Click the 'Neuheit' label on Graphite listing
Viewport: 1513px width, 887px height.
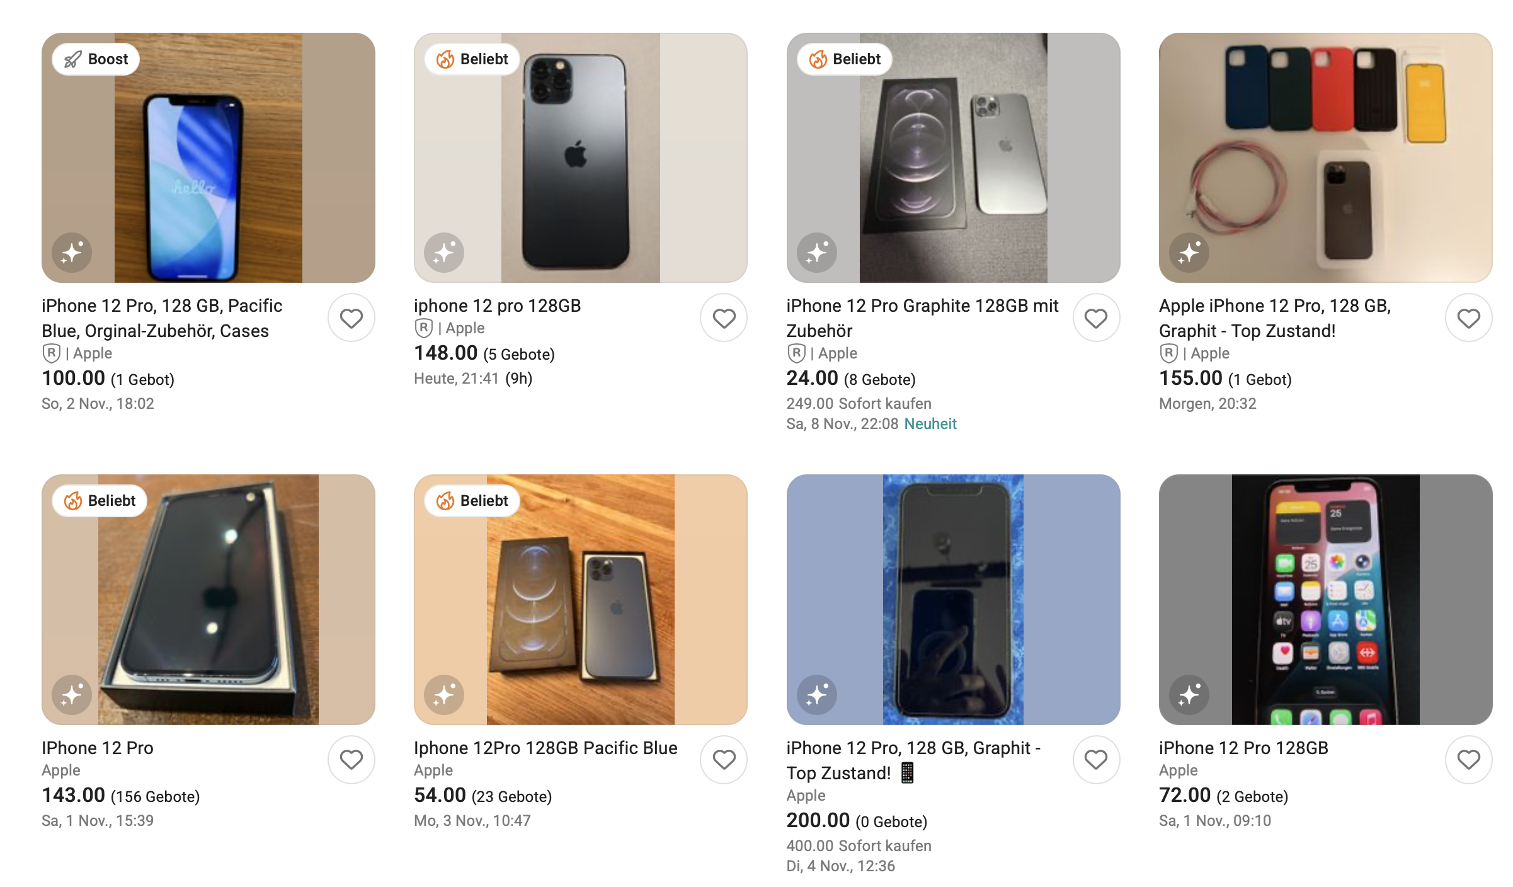pyautogui.click(x=930, y=424)
